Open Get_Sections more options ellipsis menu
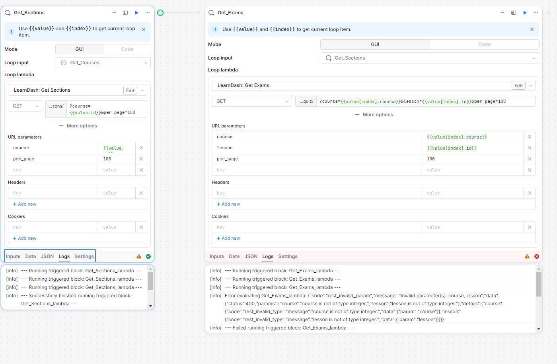The height and width of the screenshot is (364, 557). pyautogui.click(x=148, y=13)
